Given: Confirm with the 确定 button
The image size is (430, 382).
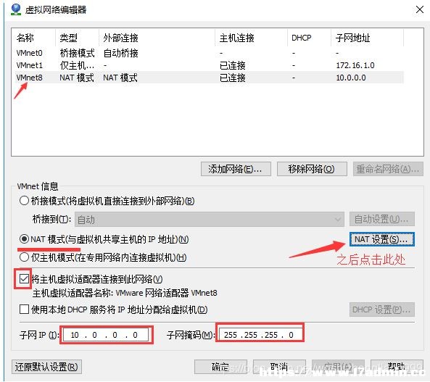Looking at the screenshot, I should (x=220, y=367).
